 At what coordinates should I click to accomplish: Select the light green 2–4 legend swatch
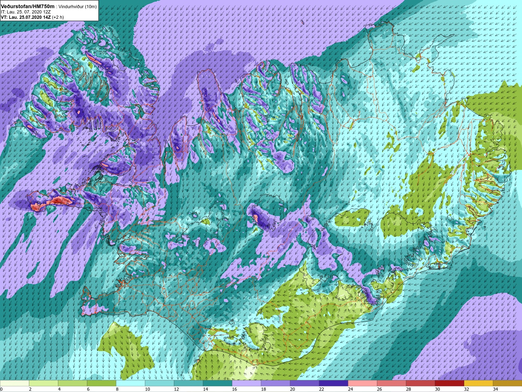tap(44, 383)
